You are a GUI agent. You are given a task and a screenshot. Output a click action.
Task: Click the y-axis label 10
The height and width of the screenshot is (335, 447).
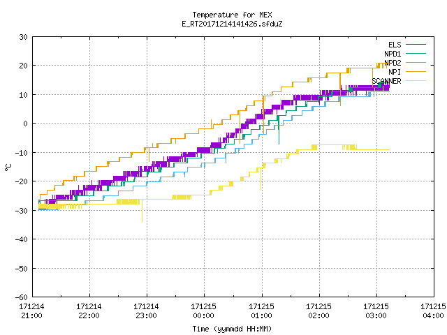point(23,95)
